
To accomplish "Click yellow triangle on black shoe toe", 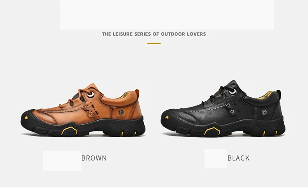I will (x=167, y=117).
